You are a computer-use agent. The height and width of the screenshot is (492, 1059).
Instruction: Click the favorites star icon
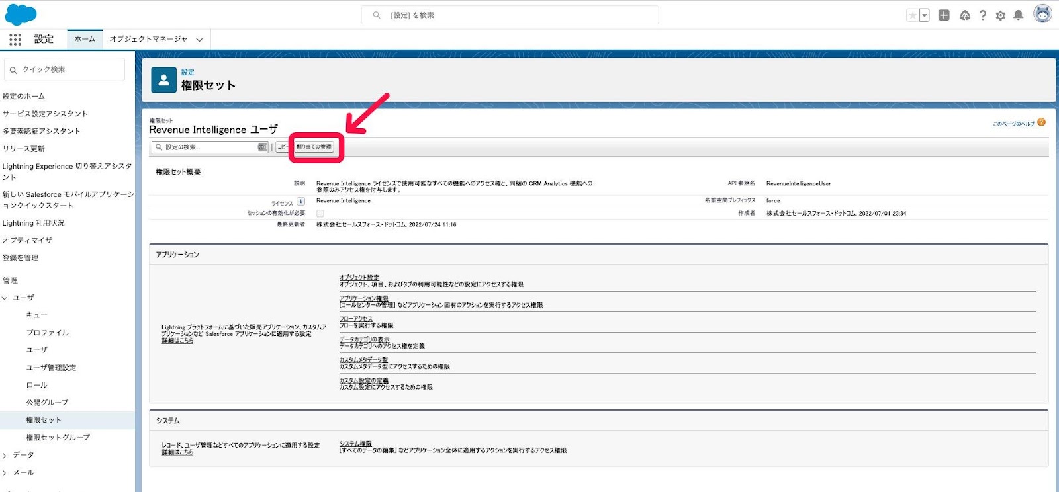pyautogui.click(x=913, y=15)
